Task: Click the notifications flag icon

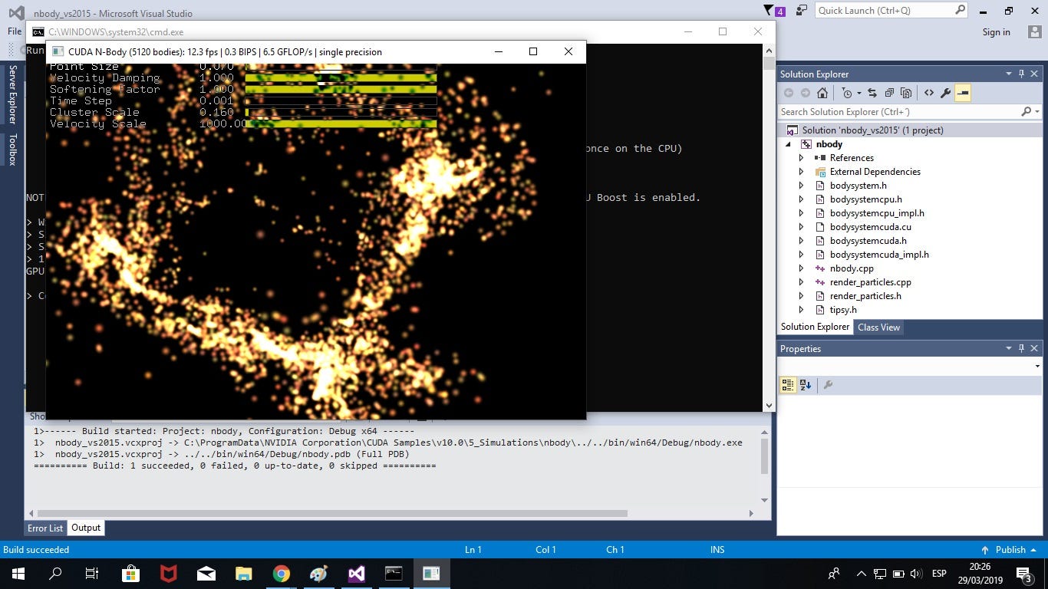Action: click(774, 11)
